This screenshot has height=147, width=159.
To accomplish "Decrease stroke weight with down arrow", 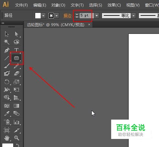I will point(77,17).
